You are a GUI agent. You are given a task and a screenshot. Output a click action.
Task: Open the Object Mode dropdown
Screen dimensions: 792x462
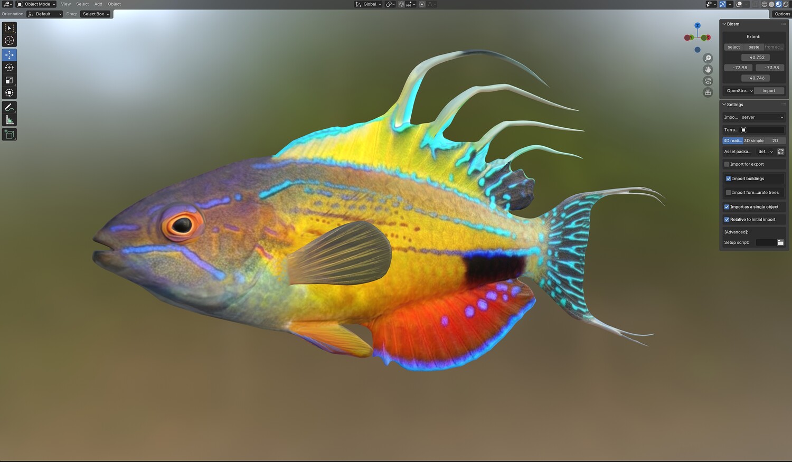[36, 4]
